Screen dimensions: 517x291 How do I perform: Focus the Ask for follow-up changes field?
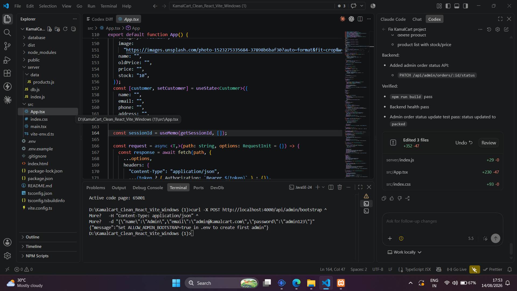pos(442,221)
